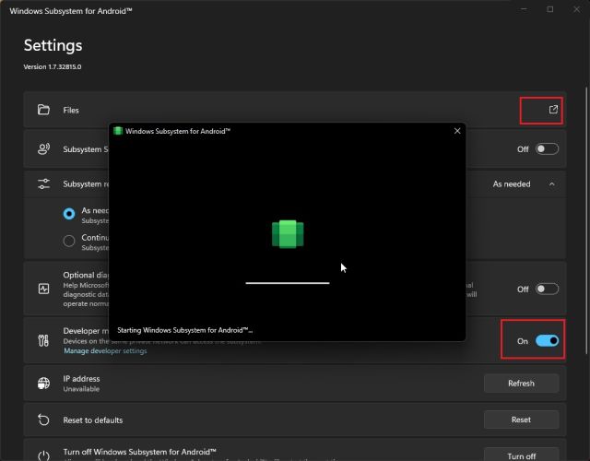The width and height of the screenshot is (590, 461).
Task: Enable the Subsystem Screen Reader toggle
Action: (x=547, y=148)
